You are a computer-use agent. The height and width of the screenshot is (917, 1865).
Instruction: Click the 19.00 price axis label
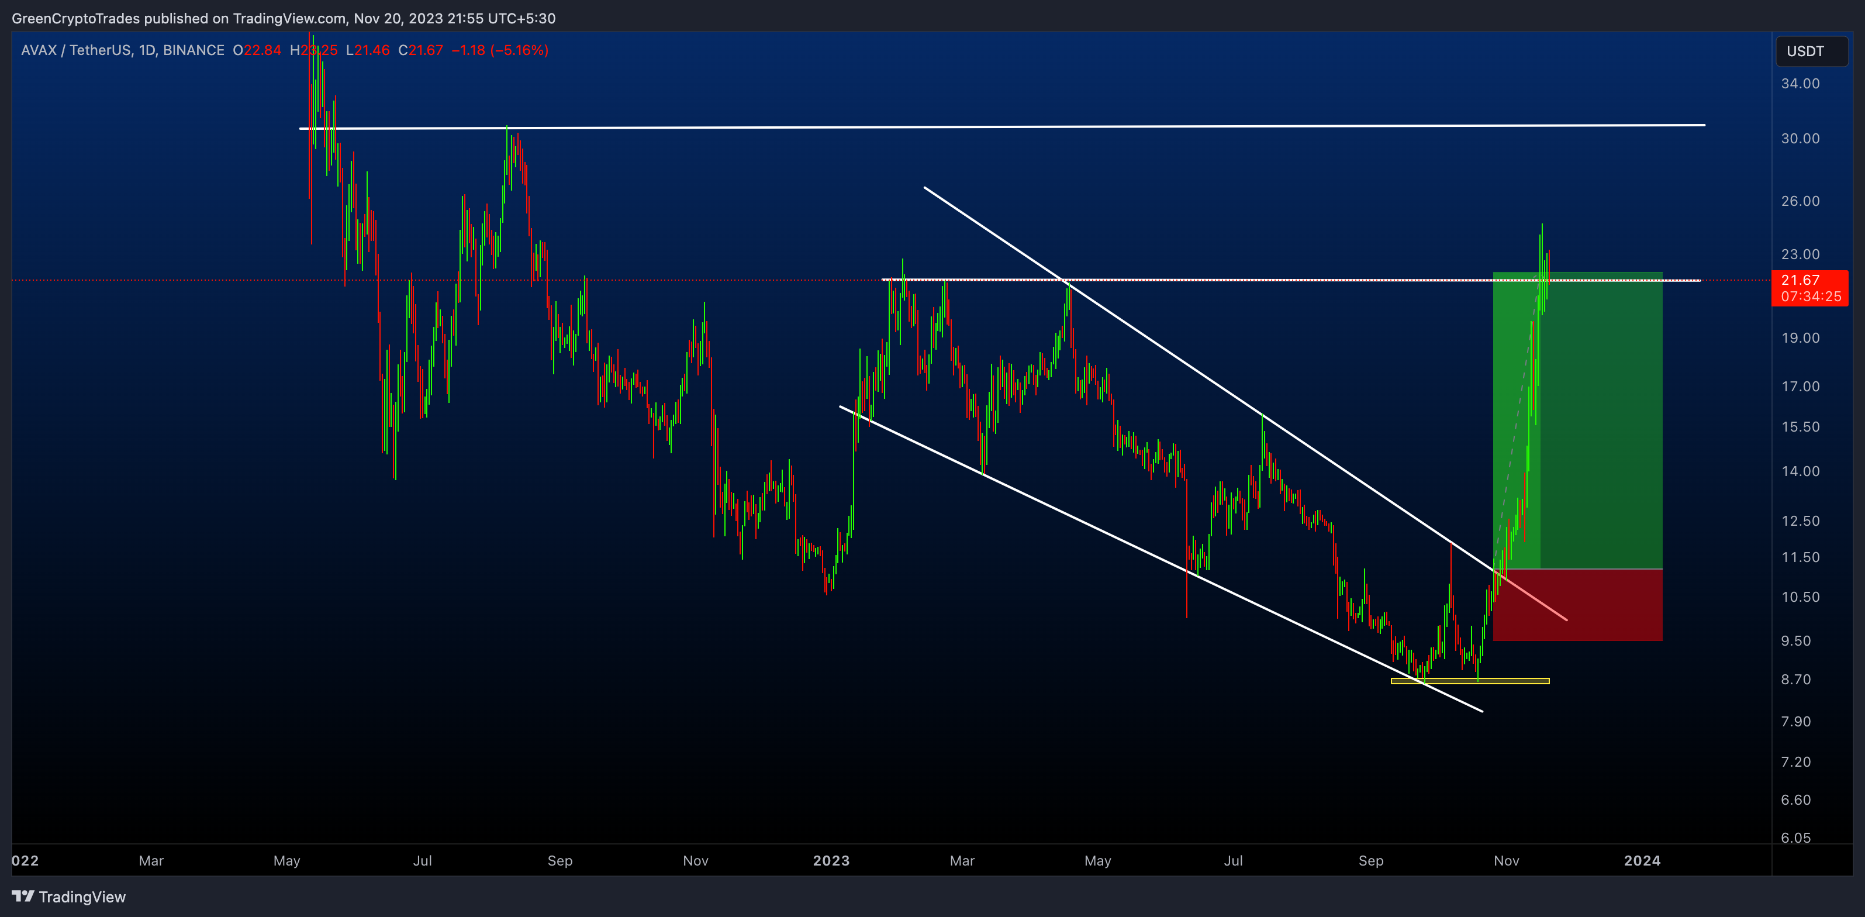coord(1800,338)
